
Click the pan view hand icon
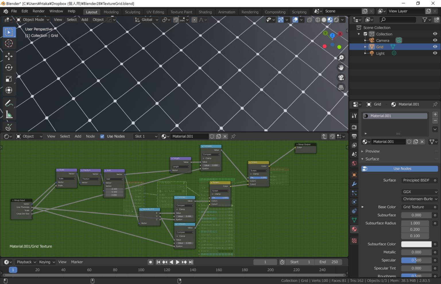pyautogui.click(x=341, y=68)
